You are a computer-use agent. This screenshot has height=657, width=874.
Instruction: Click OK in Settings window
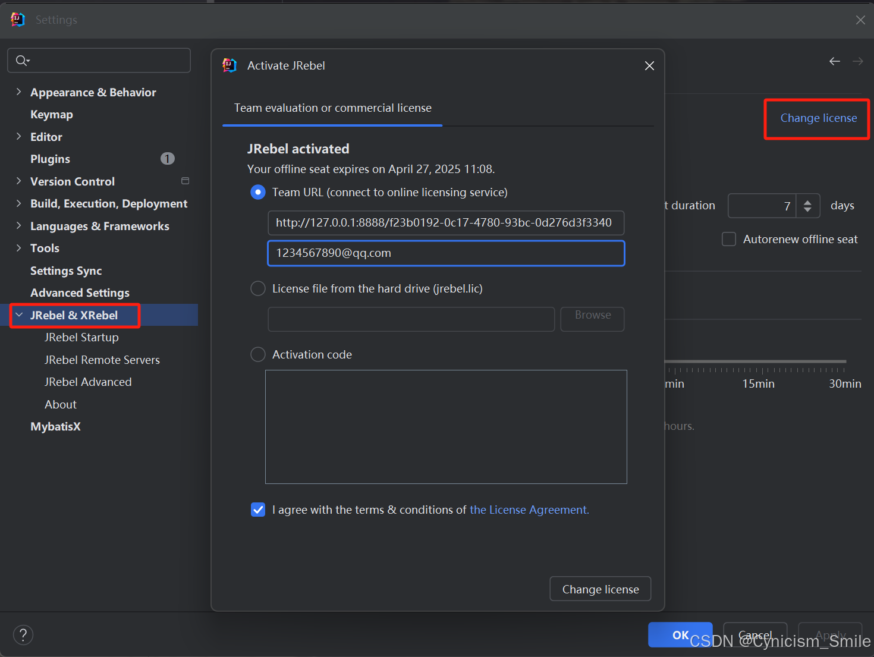(x=680, y=634)
